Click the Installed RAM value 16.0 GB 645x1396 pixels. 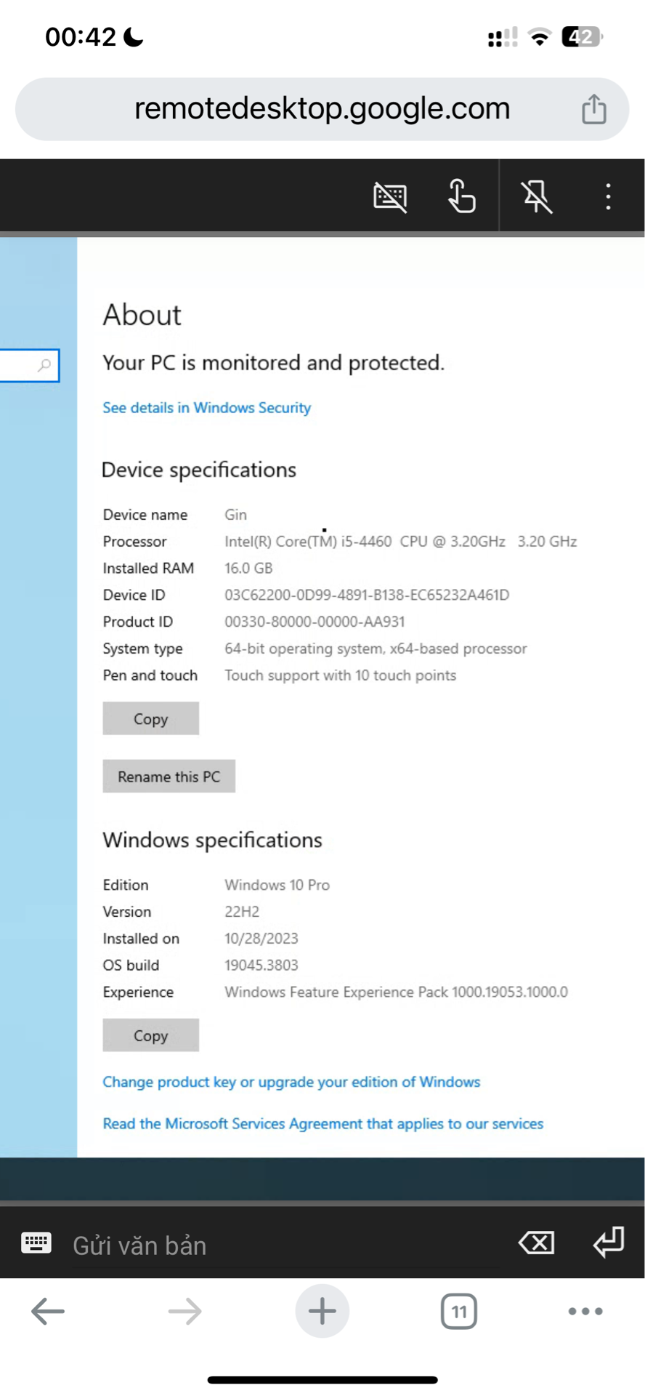tap(248, 568)
